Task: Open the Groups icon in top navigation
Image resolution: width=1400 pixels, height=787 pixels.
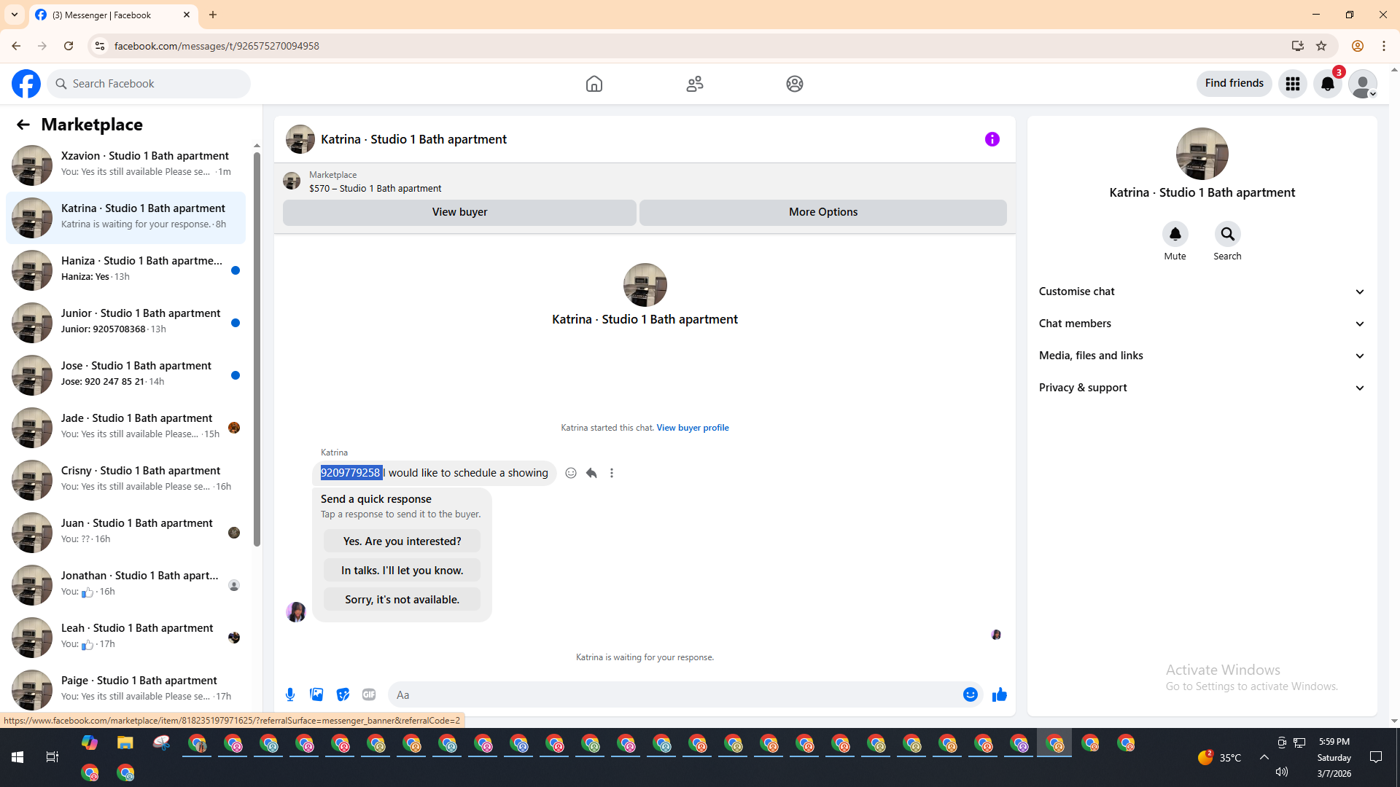Action: (x=795, y=84)
